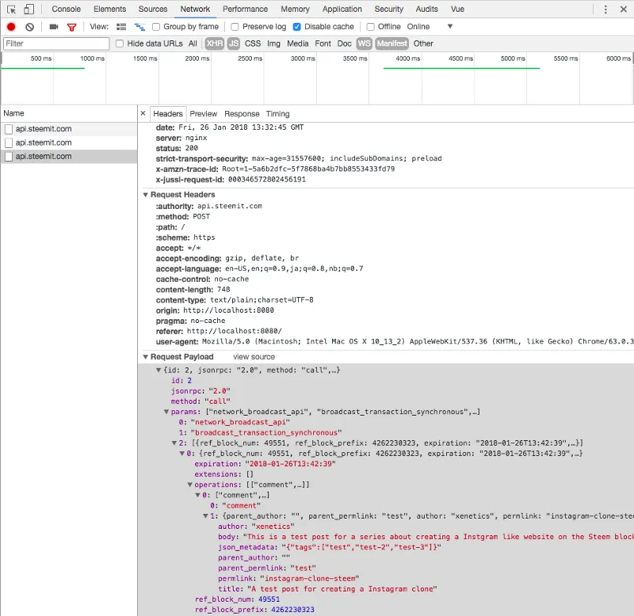The image size is (634, 616).
Task: Collapse the operations array node
Action: [x=189, y=485]
